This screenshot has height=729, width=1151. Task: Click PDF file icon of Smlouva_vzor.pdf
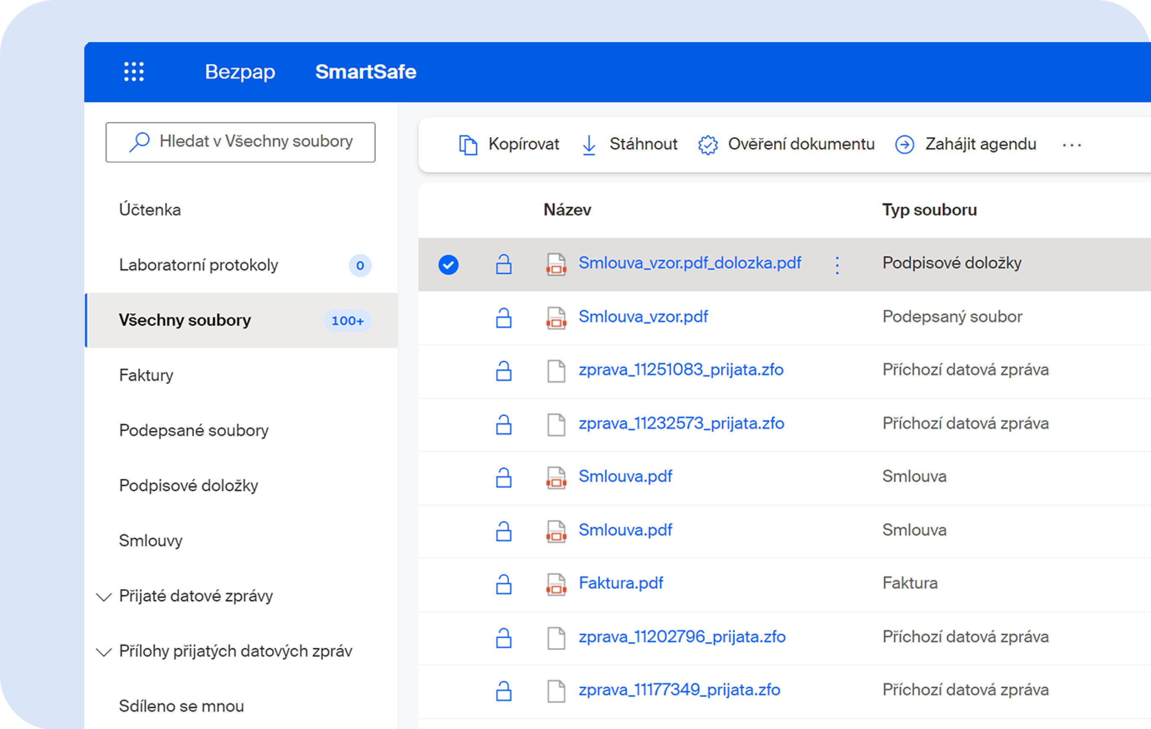point(557,318)
